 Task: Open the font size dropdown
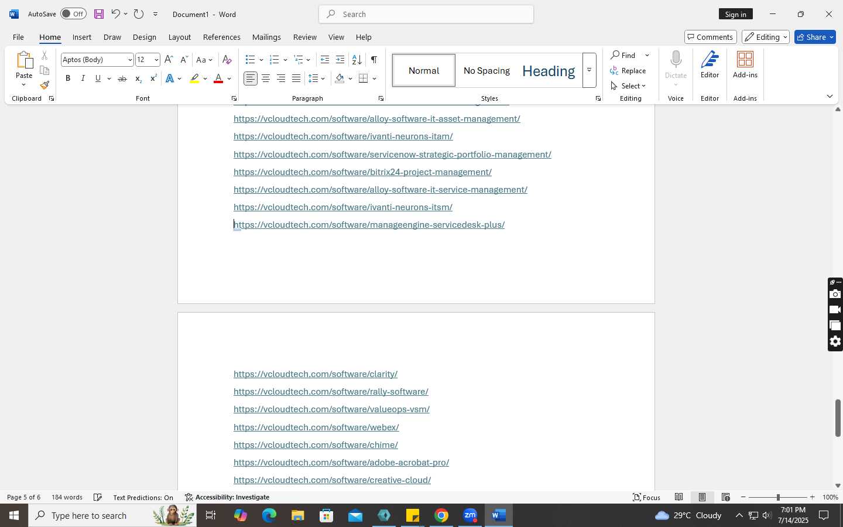pos(156,60)
